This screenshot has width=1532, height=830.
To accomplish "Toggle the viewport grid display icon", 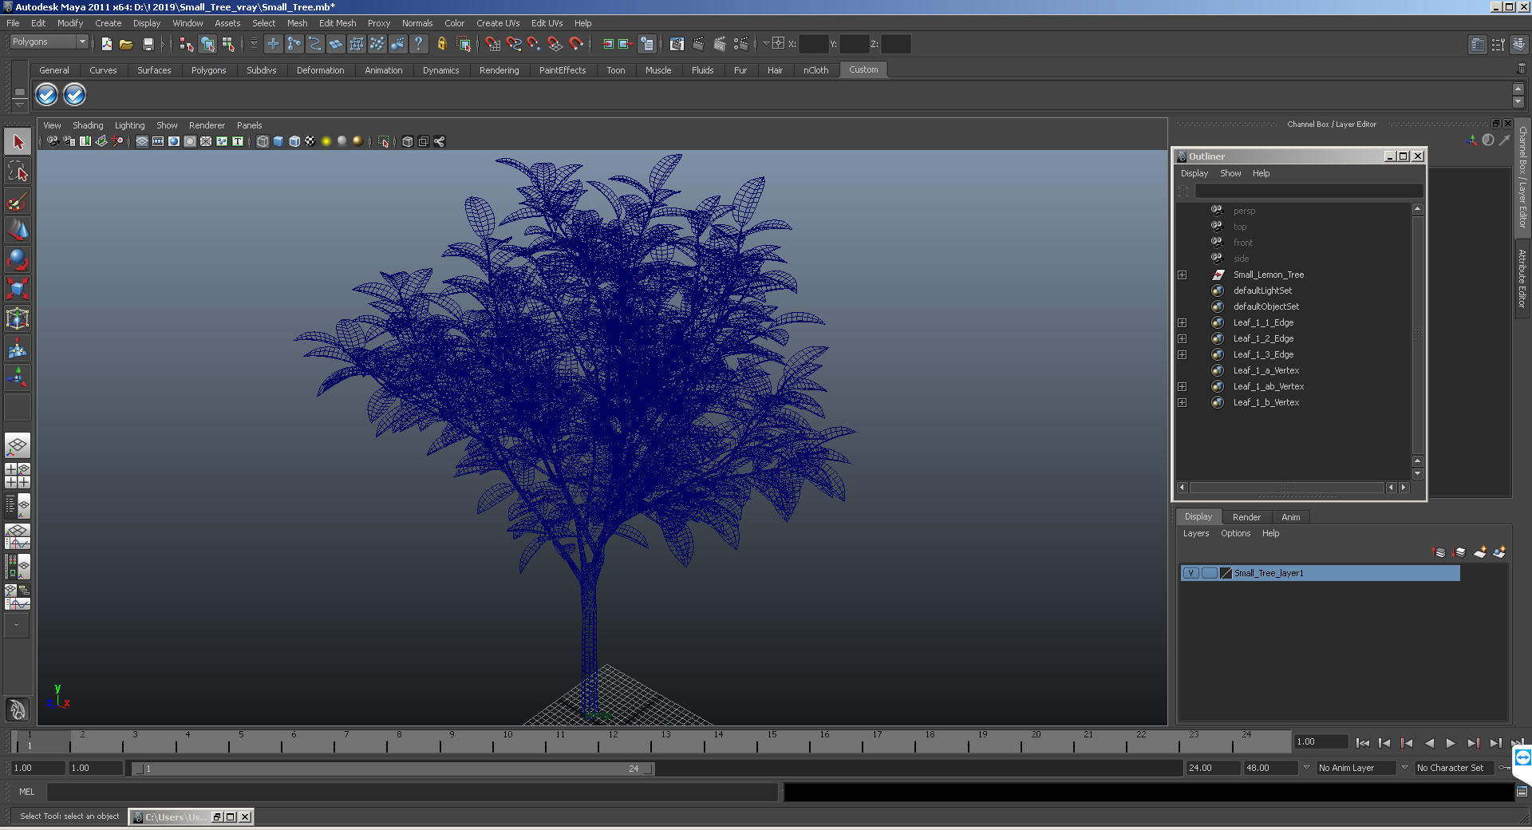I will point(142,141).
